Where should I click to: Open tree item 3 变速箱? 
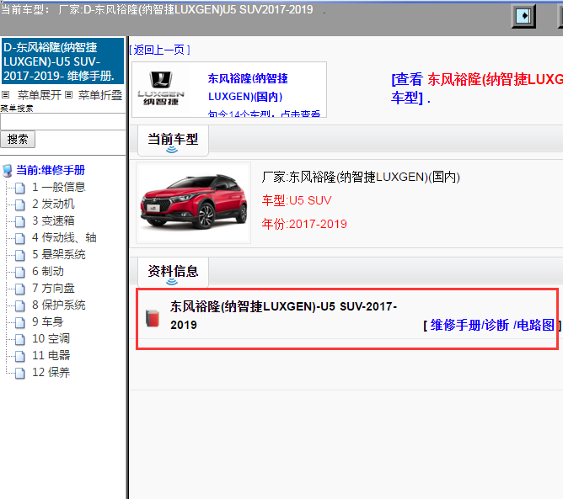pos(53,220)
